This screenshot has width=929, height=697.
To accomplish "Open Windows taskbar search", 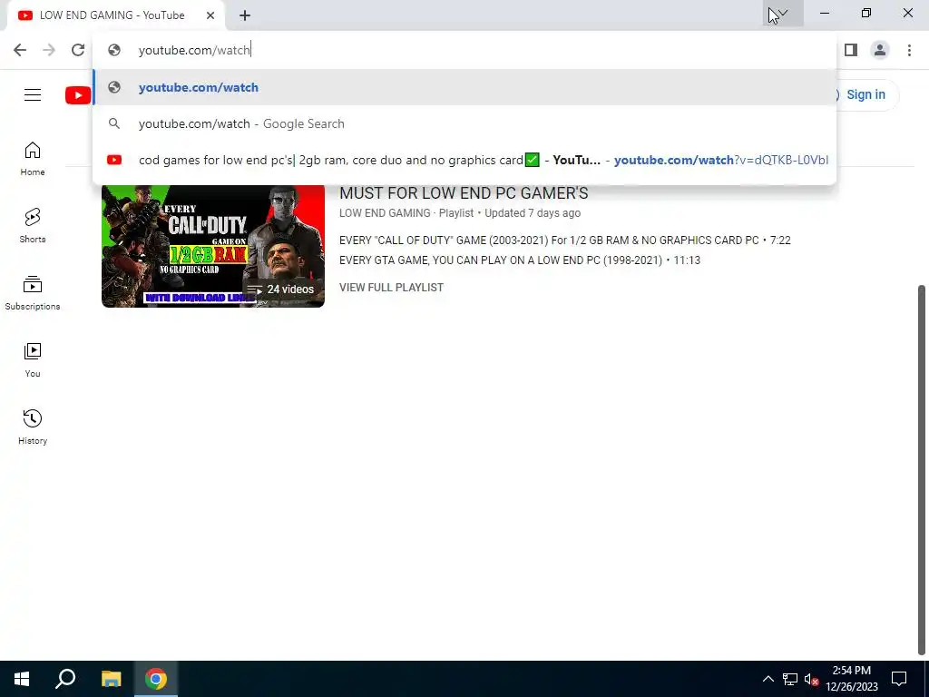I will [65, 679].
